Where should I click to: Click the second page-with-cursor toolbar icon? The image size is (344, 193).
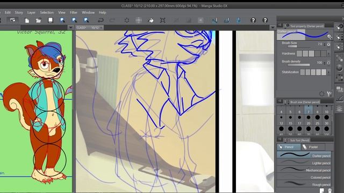(74, 20)
